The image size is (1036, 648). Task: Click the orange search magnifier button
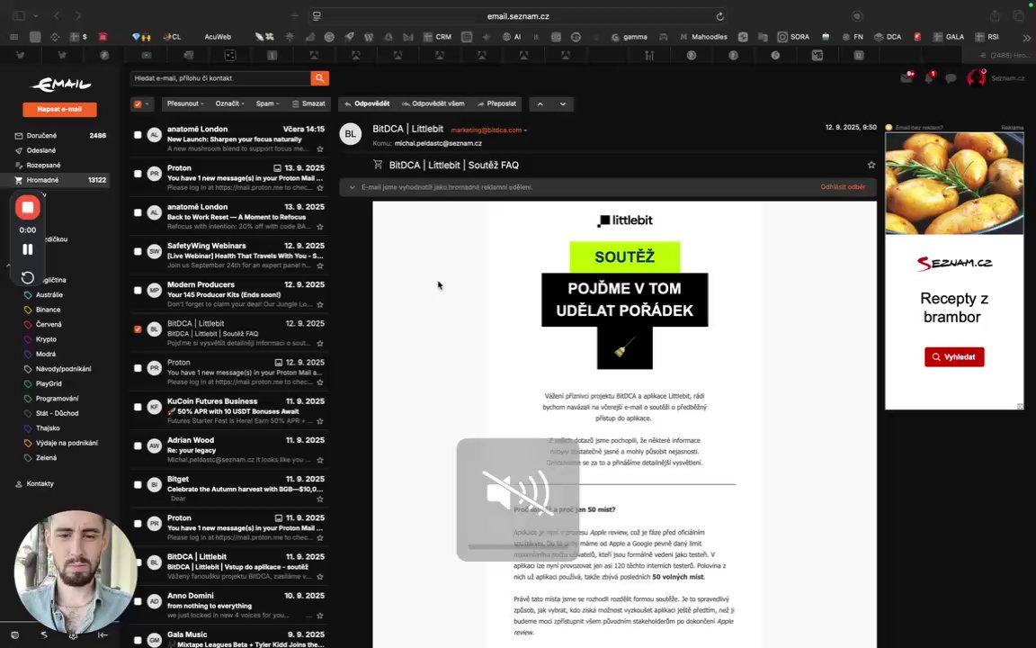click(x=320, y=78)
